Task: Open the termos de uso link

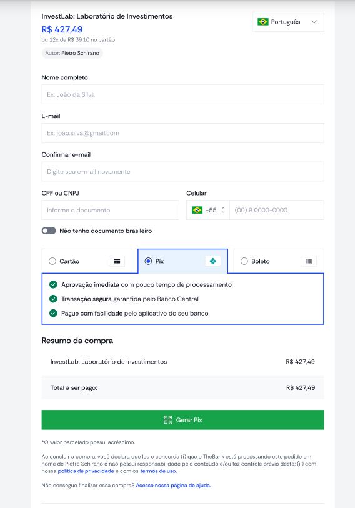Action: pyautogui.click(x=158, y=471)
